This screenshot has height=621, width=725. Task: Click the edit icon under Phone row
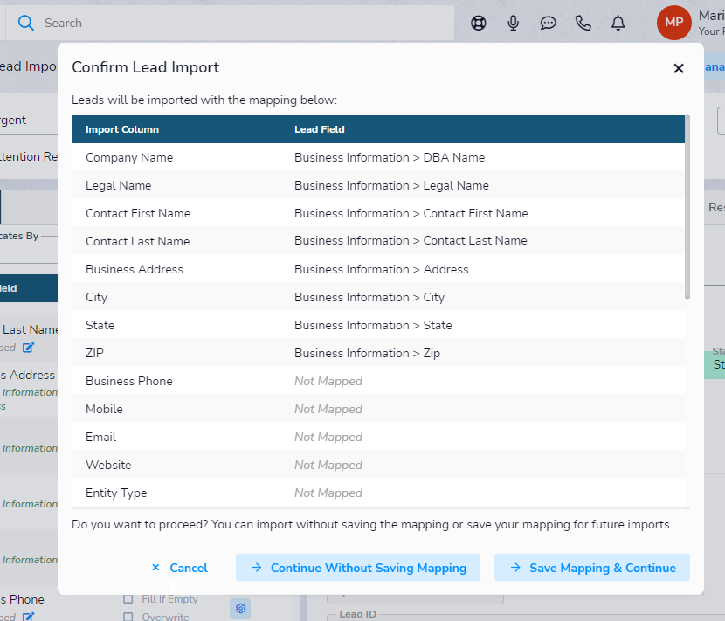point(28,617)
